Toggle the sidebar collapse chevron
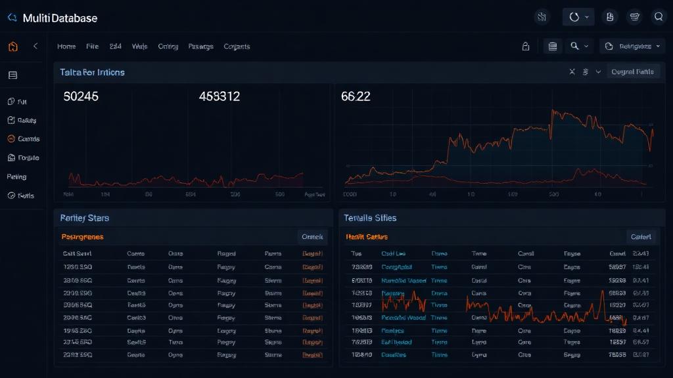 (34, 46)
